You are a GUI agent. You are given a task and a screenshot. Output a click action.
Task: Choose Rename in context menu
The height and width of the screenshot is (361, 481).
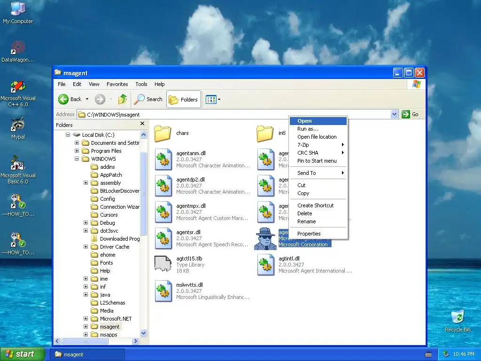click(318, 222)
